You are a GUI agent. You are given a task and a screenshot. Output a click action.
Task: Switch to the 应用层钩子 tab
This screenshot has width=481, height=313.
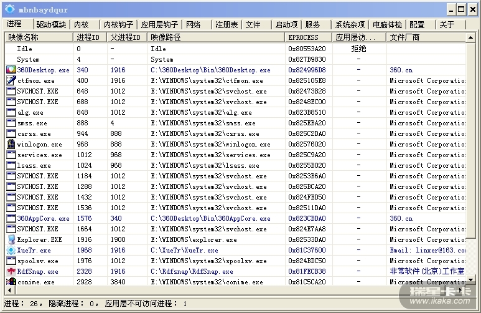[159, 24]
